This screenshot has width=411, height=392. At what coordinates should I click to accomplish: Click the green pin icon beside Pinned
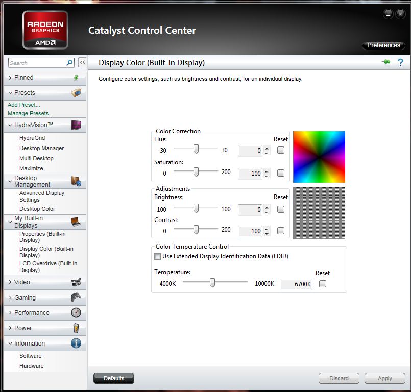76,78
